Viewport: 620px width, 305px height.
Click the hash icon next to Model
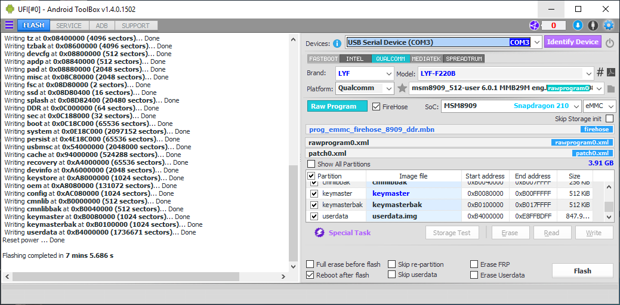600,72
